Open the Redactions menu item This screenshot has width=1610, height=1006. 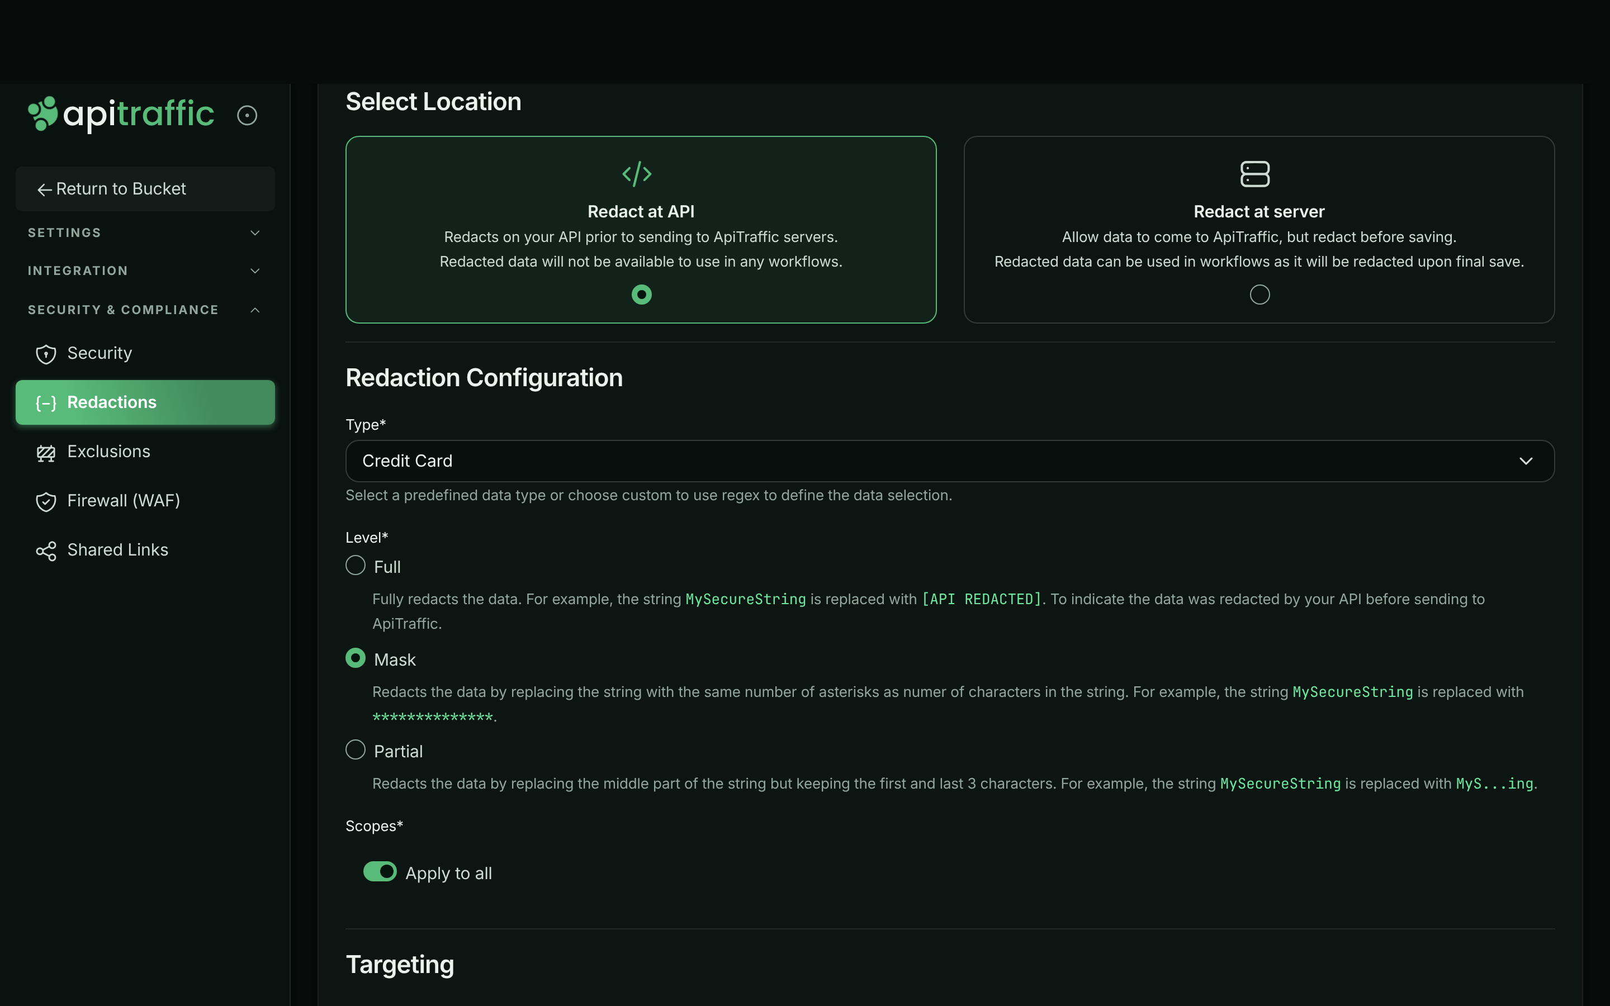pos(145,402)
